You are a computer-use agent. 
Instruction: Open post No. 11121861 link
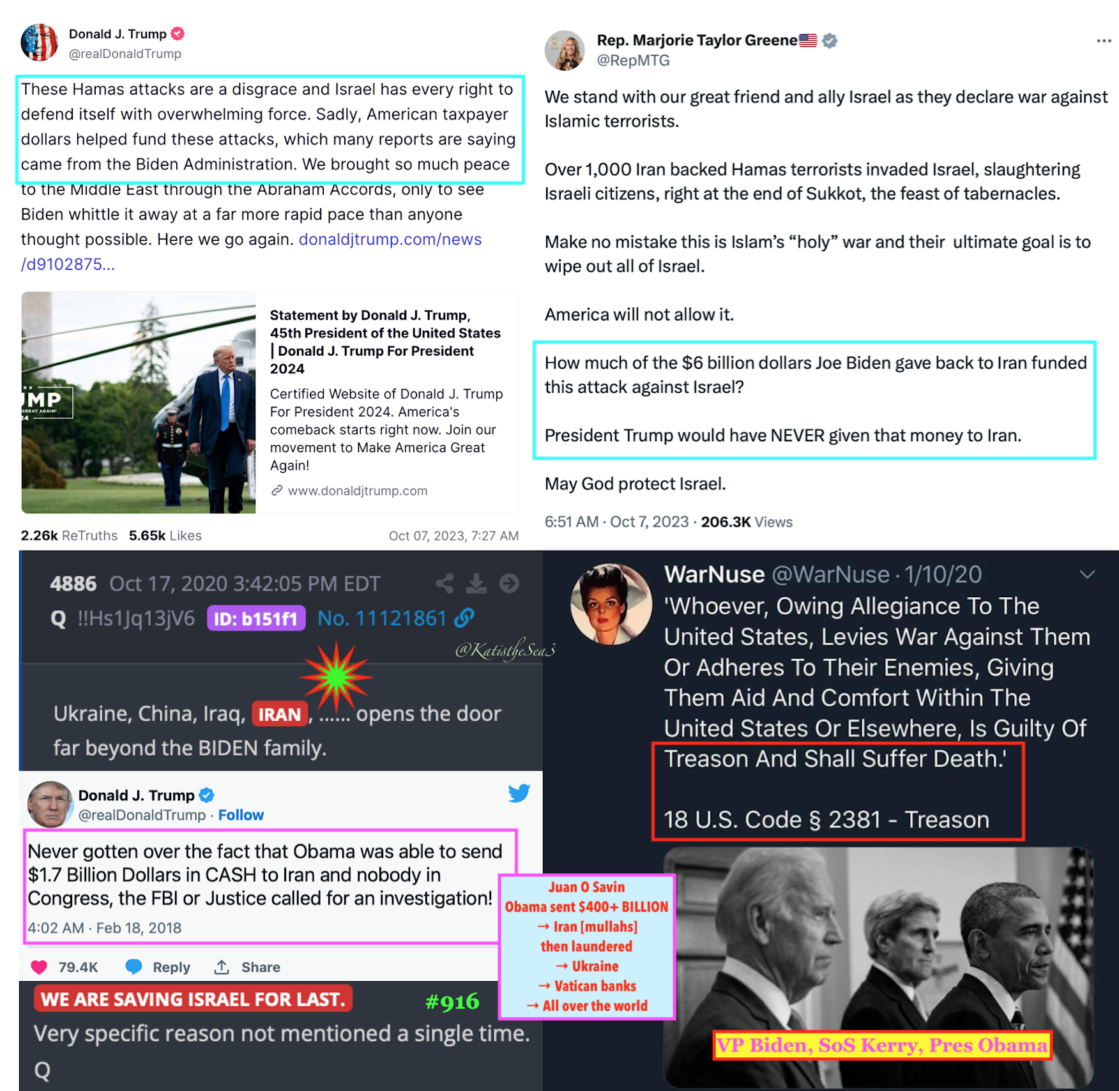(x=382, y=618)
